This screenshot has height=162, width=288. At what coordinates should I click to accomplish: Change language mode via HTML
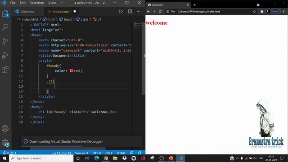coord(121,153)
